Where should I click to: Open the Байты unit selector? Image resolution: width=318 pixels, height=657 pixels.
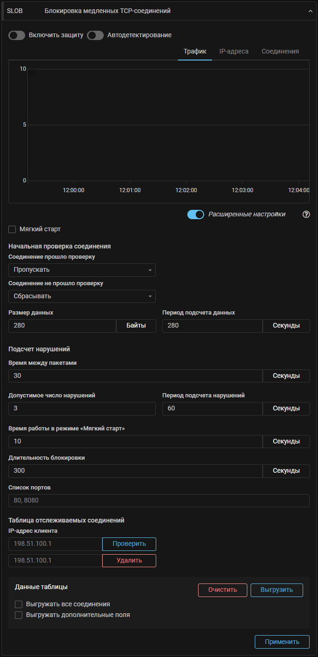pyautogui.click(x=136, y=326)
